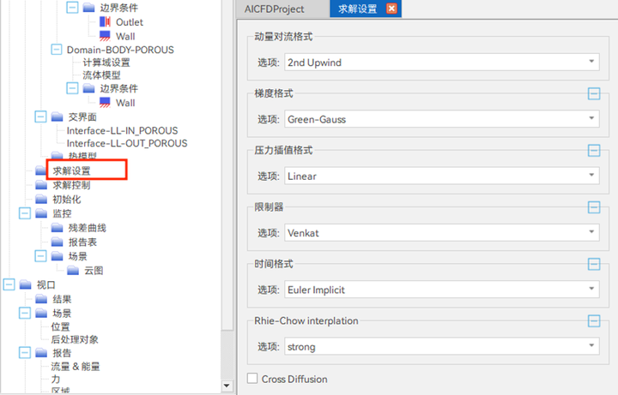This screenshot has height=395, width=618.
Task: Open the strong Rhie-Chow dropdown
Action: [x=442, y=346]
